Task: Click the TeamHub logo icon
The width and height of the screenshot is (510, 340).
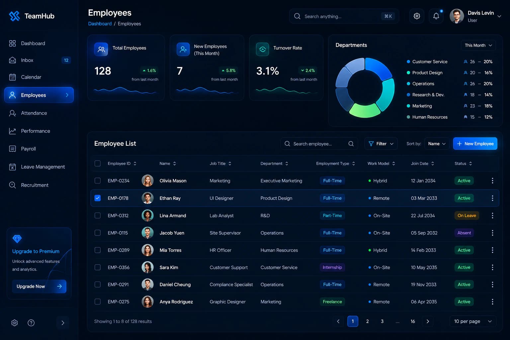Action: point(14,16)
